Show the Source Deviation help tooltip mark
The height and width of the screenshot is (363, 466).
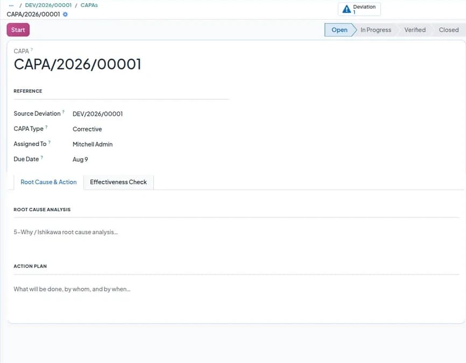coord(63,112)
